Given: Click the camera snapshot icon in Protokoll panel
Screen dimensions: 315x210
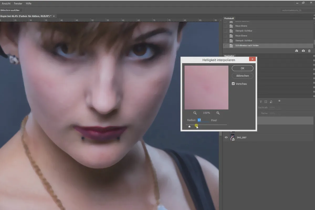Looking at the screenshot, I should (303, 51).
